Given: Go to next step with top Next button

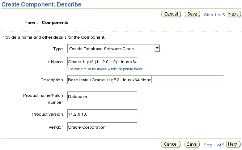Looking at the screenshot, I should [234, 14].
